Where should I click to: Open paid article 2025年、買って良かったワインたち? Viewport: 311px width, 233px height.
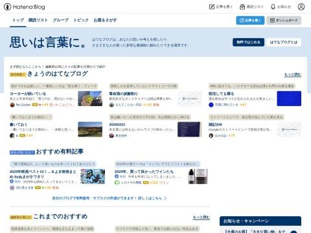tap(144, 172)
